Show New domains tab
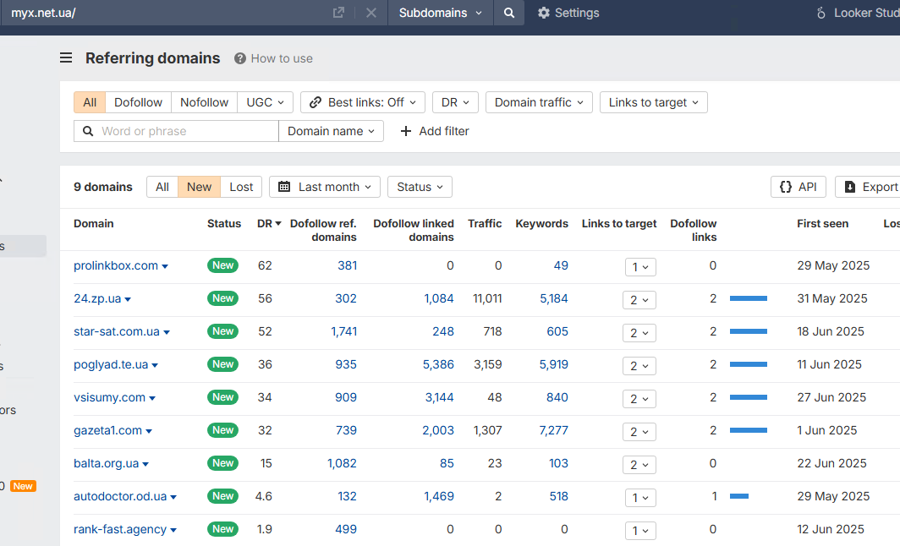Image resolution: width=900 pixels, height=546 pixels. [199, 187]
